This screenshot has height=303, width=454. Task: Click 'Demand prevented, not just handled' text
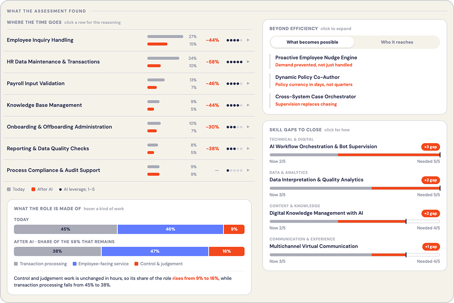pyautogui.click(x=314, y=65)
